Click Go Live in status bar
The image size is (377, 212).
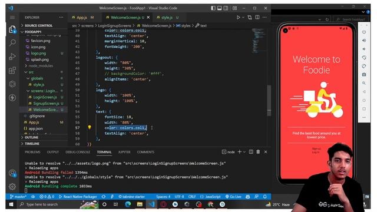point(233,197)
